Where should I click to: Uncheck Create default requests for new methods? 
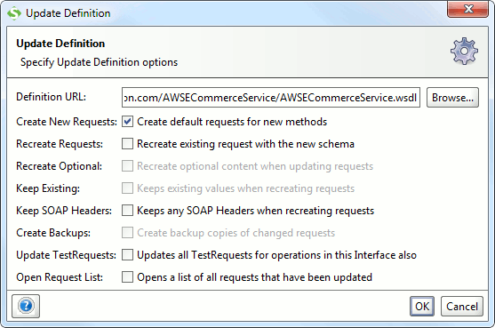128,122
